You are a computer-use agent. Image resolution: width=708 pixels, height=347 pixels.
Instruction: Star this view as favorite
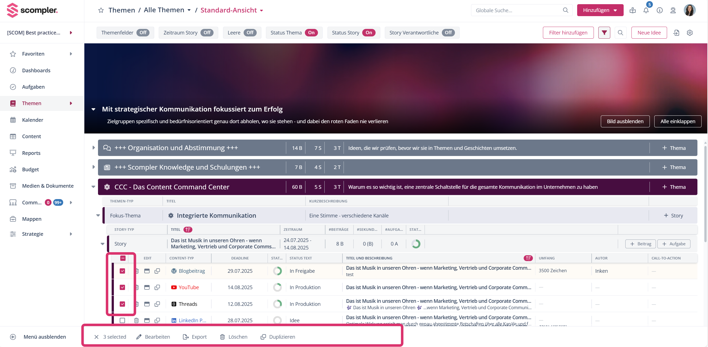point(101,10)
